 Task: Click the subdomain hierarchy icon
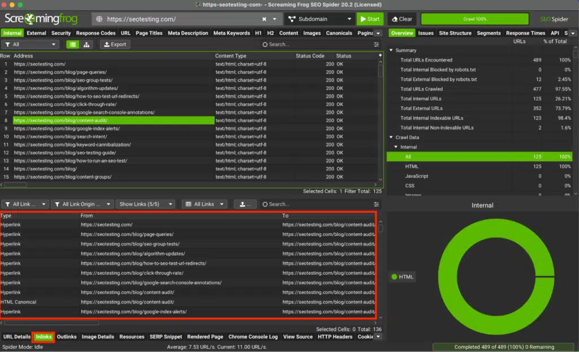292,19
